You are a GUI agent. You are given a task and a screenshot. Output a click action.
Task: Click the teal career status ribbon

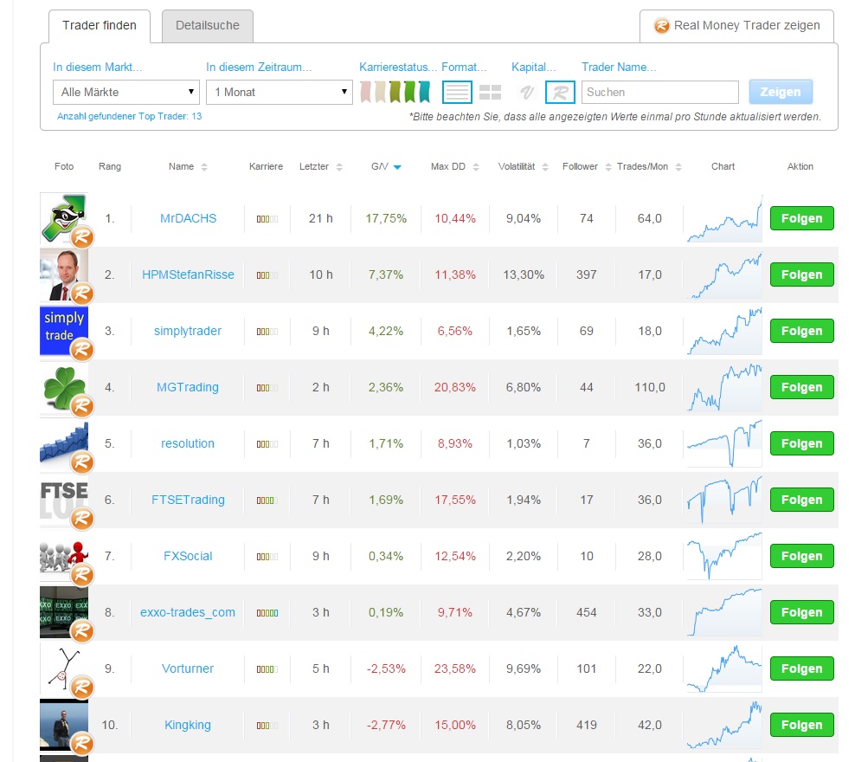click(423, 92)
